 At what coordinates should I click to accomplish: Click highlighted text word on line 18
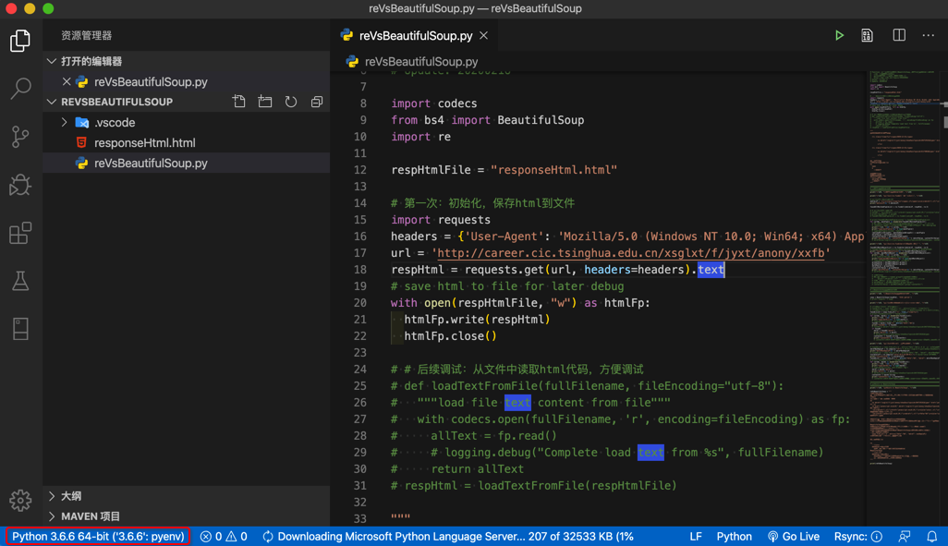[x=711, y=270]
